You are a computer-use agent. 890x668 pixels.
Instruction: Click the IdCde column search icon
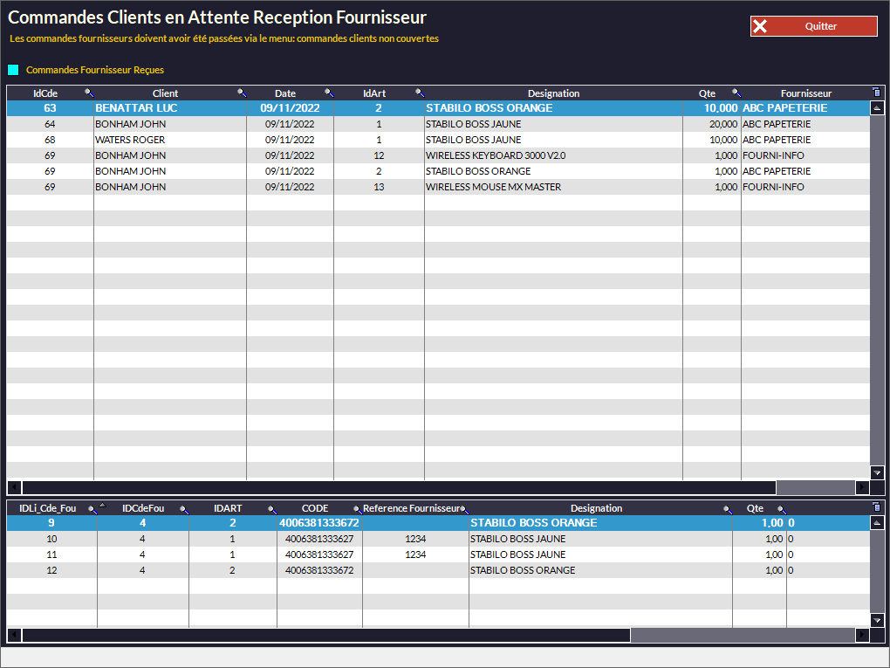(x=88, y=93)
